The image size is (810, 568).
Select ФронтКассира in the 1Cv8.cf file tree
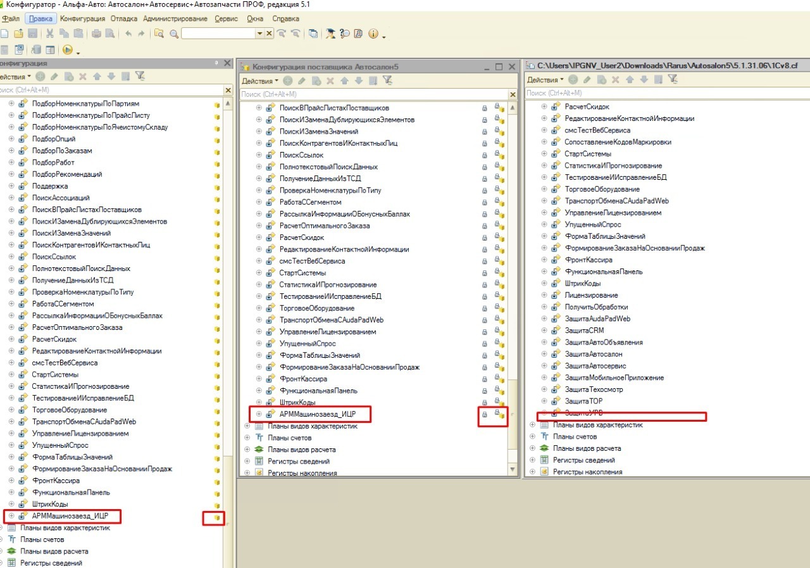click(x=588, y=260)
